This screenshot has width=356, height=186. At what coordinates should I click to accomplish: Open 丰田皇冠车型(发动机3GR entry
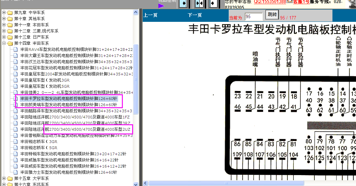pyautogui.click(x=45, y=80)
